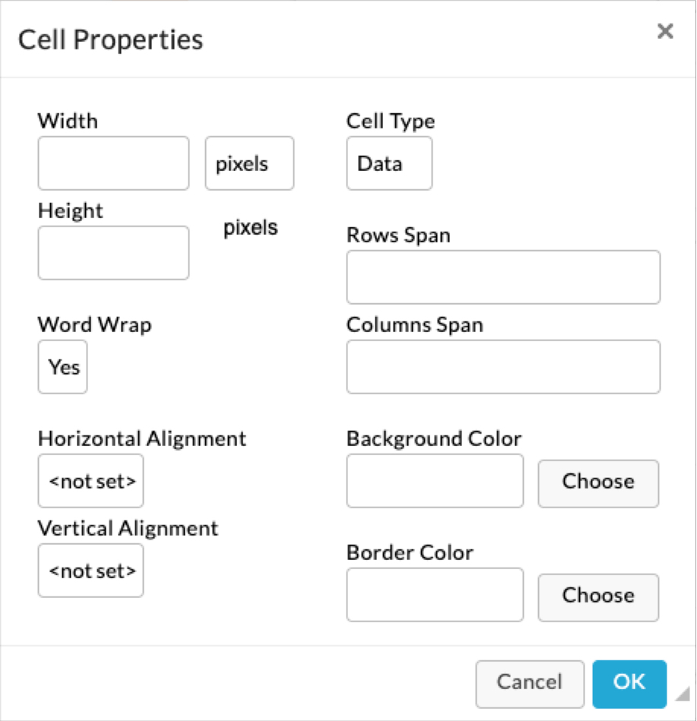
Task: Choose a background color
Action: [x=597, y=483]
